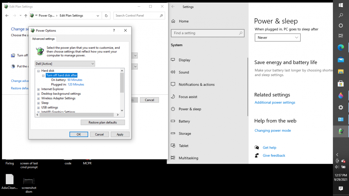Click Cancel in Edit Plan Settings window

(x=149, y=100)
